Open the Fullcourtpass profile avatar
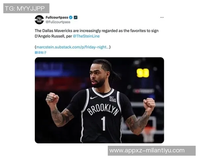The width and height of the screenshot is (199, 159). [x=39, y=20]
